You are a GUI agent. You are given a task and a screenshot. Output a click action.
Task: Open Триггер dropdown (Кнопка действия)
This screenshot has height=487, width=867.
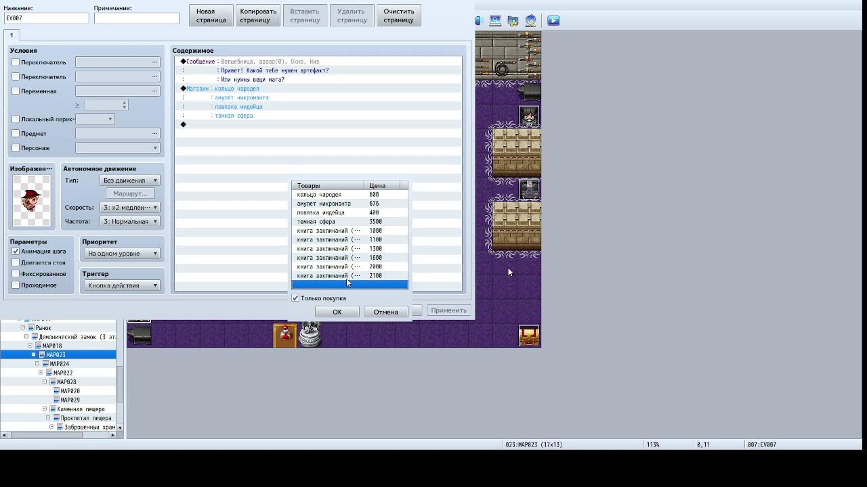pos(123,285)
